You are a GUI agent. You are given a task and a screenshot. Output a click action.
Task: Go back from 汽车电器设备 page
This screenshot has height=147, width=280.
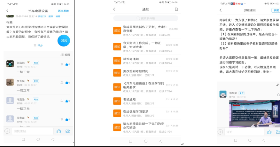tap(8, 11)
